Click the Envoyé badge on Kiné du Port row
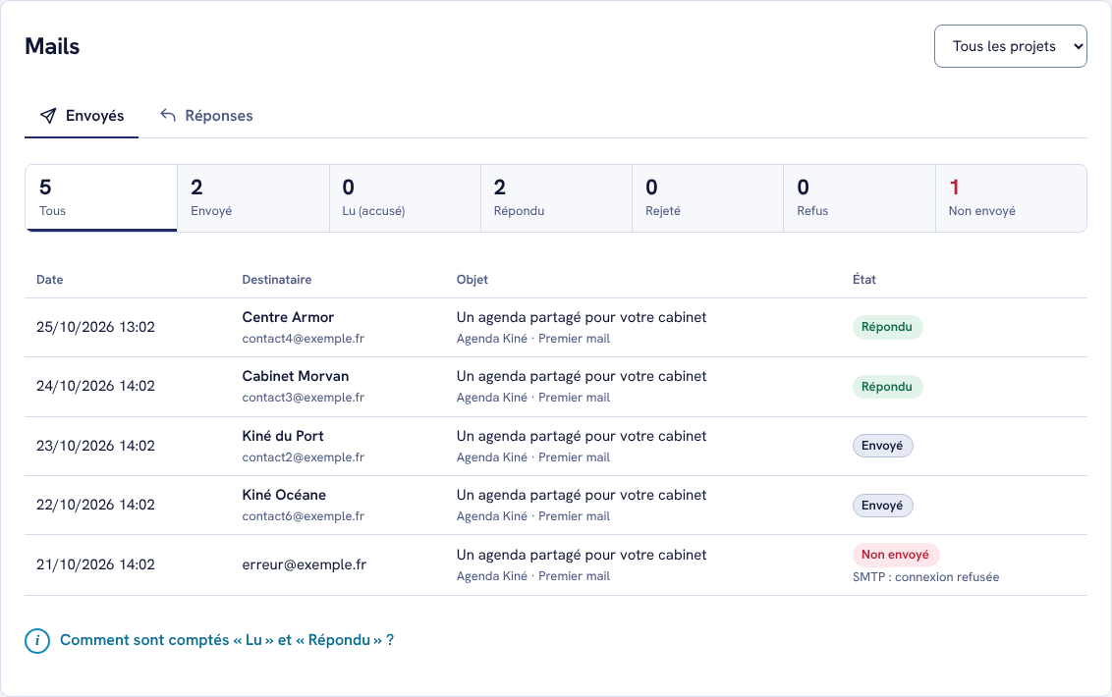Screen dimensions: 1112x697 pyautogui.click(x=882, y=446)
